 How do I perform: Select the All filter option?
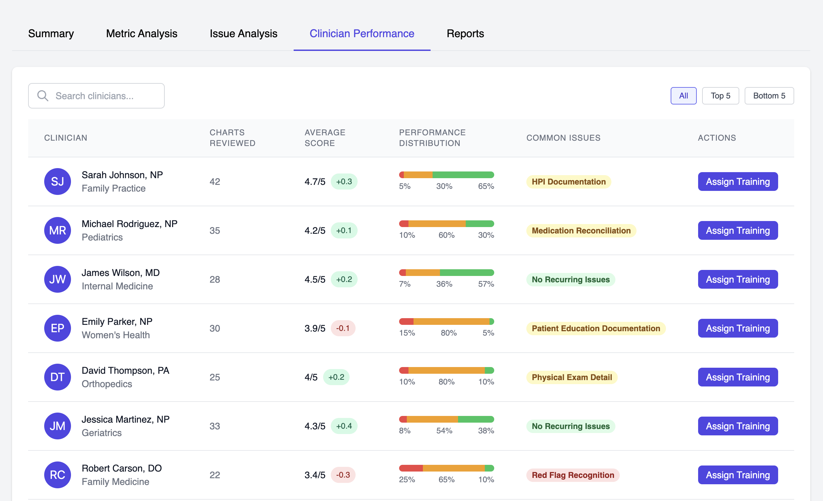(x=683, y=95)
